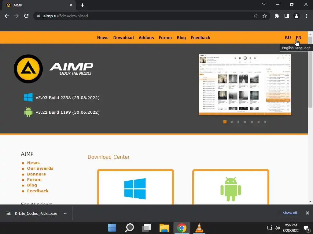Open Blog in AIMP sidebar
The height and width of the screenshot is (234, 313).
coord(32,185)
